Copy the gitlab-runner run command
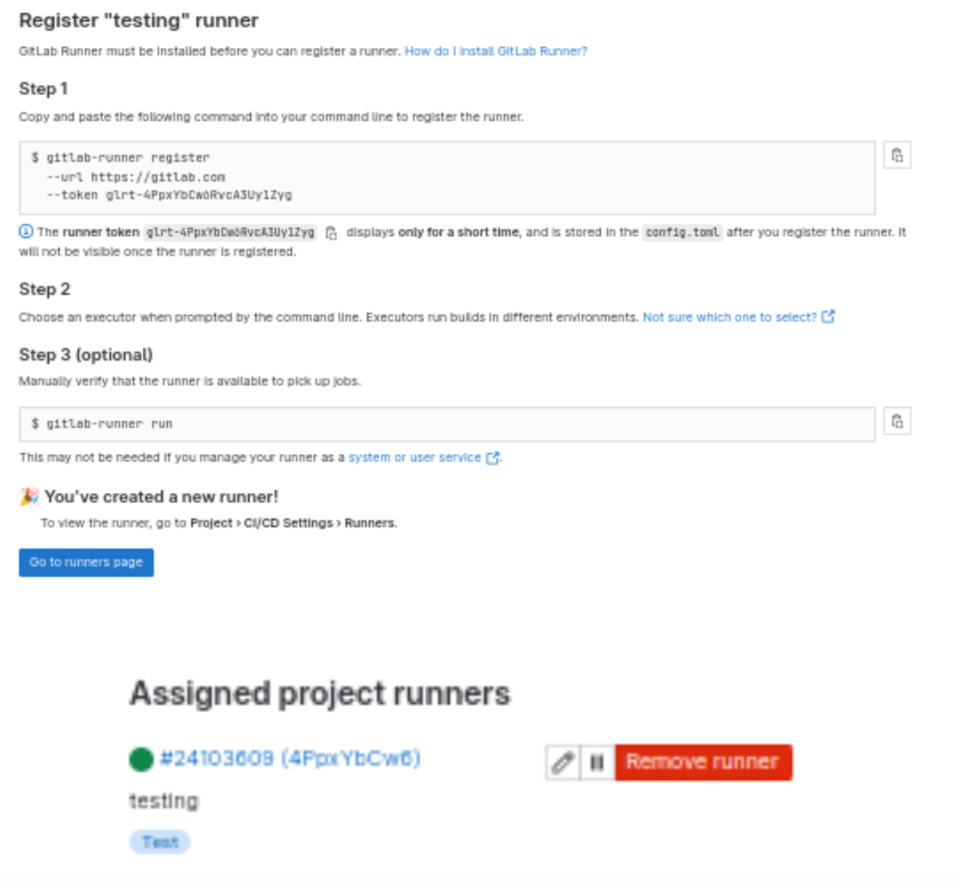 click(x=897, y=422)
